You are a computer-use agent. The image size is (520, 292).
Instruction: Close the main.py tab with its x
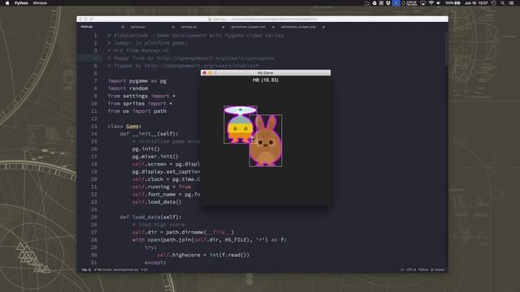click(x=123, y=27)
